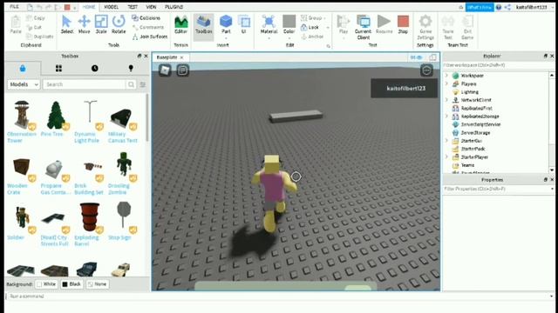This screenshot has height=313, width=558.
Task: Activate the Scale tool
Action: (101, 24)
